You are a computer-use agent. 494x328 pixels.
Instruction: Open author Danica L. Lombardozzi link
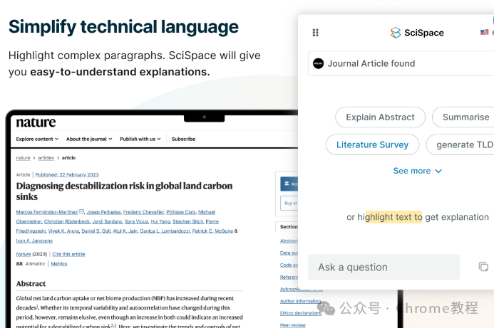[165, 231]
